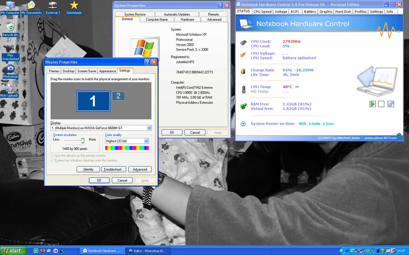The width and height of the screenshot is (409, 255).
Task: Select the Downloads star desktop icon
Action: [74, 8]
